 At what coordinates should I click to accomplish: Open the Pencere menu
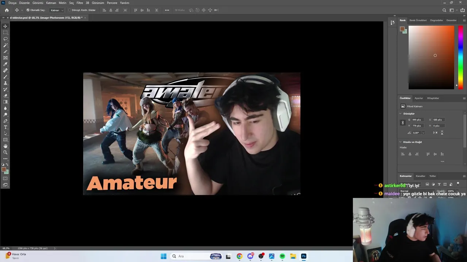(112, 3)
